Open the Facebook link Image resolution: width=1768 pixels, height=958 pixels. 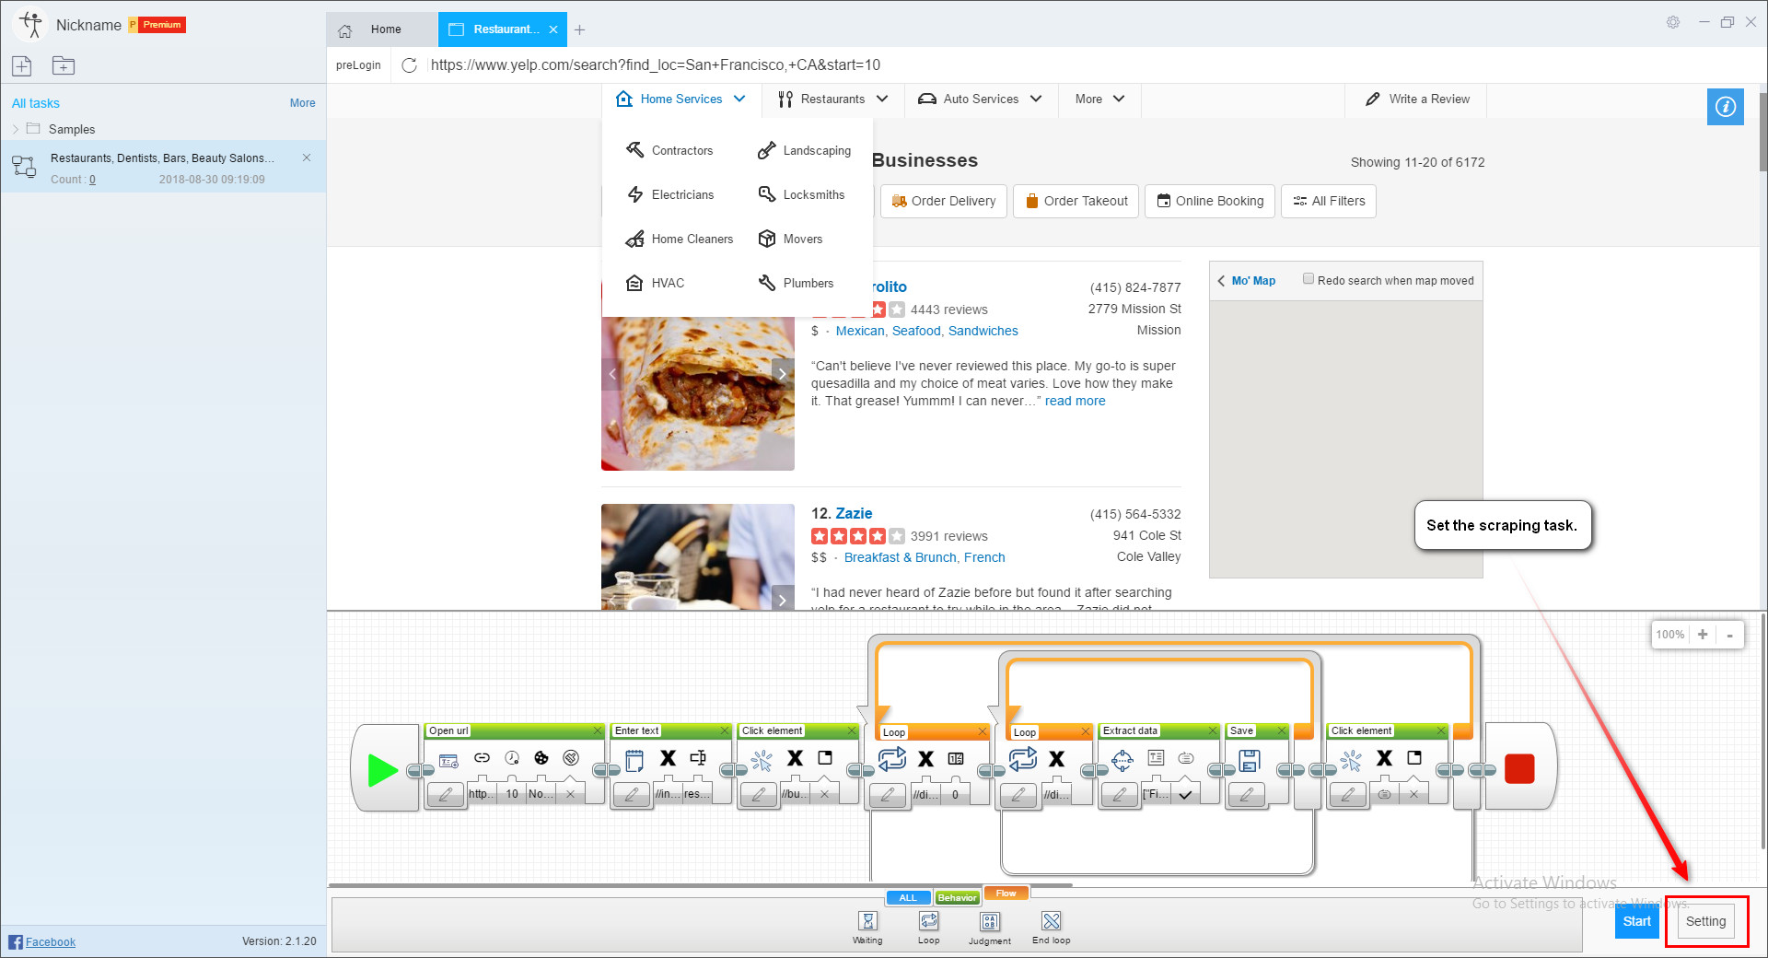51,941
